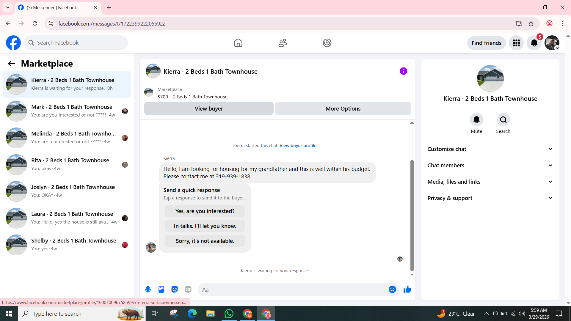The width and height of the screenshot is (571, 321).
Task: Open Rita townhouse conversation
Action: click(67, 165)
